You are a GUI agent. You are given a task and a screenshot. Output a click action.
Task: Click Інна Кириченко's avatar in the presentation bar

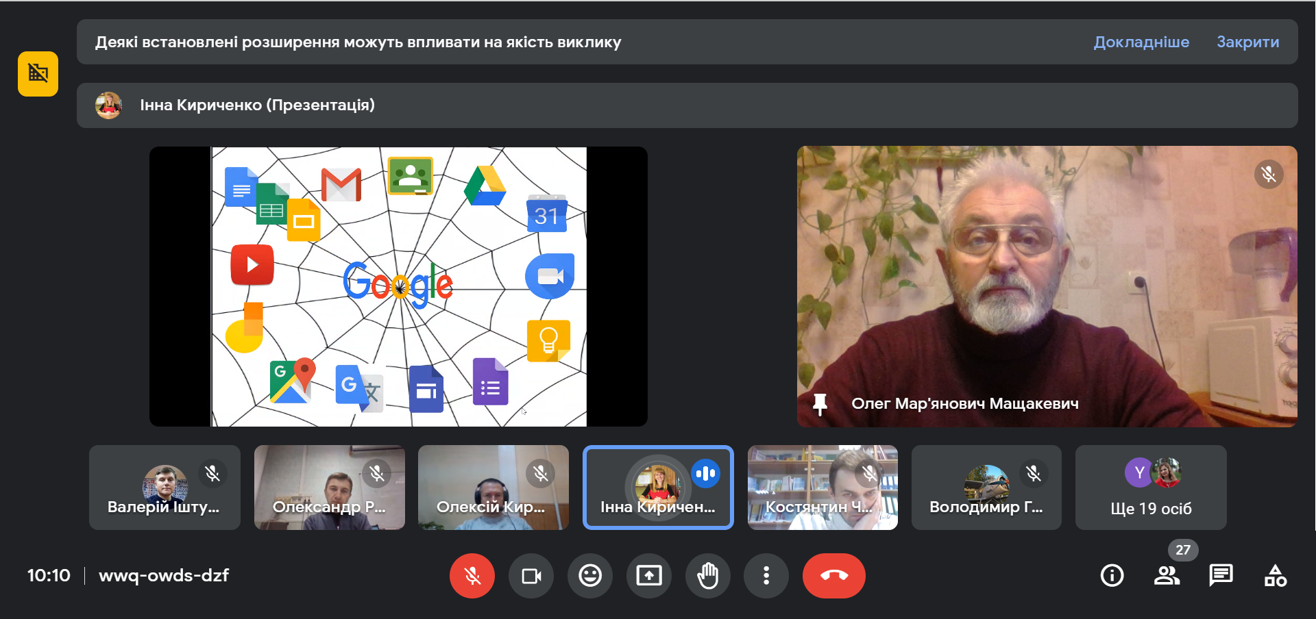108,105
